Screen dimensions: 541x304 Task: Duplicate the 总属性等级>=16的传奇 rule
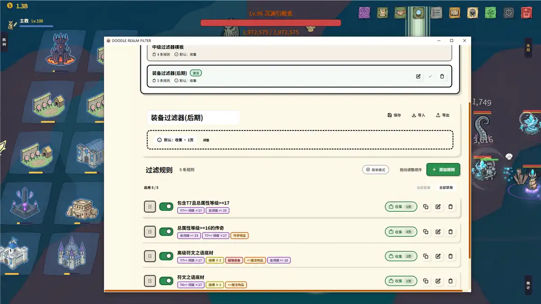[x=426, y=231]
